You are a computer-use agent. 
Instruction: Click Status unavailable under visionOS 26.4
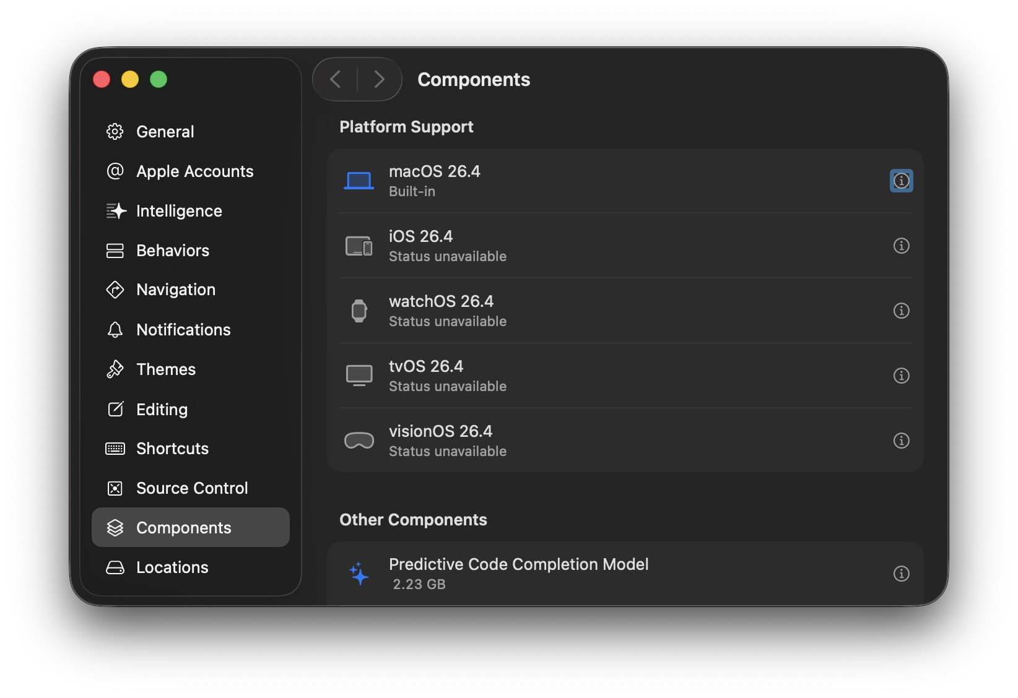pyautogui.click(x=448, y=451)
